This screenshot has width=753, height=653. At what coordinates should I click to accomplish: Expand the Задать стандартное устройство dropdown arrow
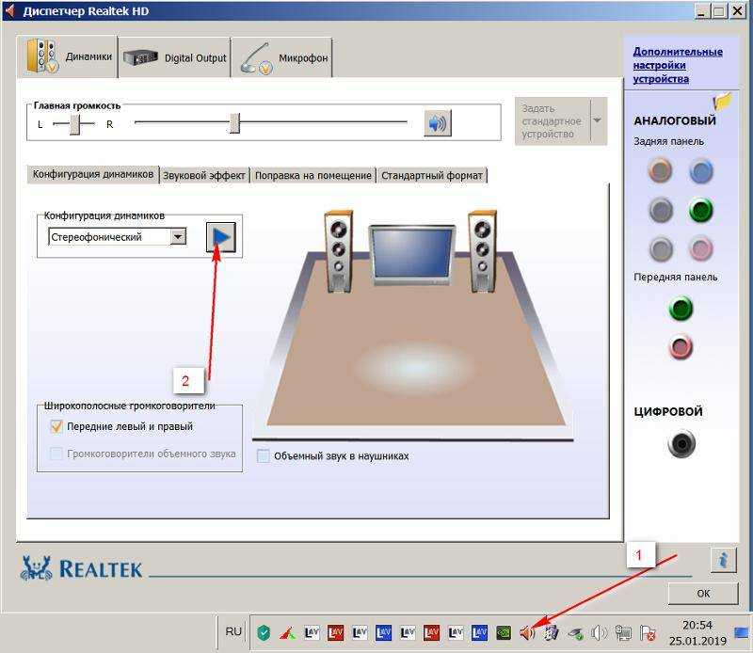click(x=597, y=121)
